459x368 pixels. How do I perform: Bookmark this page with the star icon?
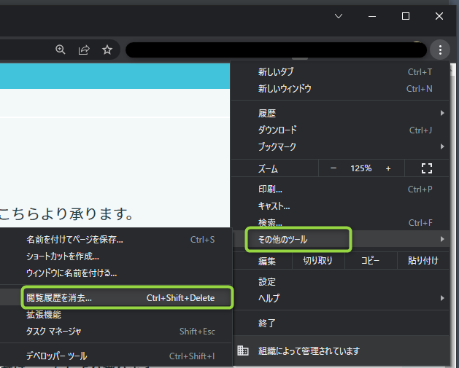107,50
